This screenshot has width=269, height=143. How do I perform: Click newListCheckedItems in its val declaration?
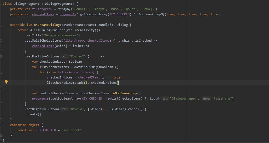pos(57,93)
